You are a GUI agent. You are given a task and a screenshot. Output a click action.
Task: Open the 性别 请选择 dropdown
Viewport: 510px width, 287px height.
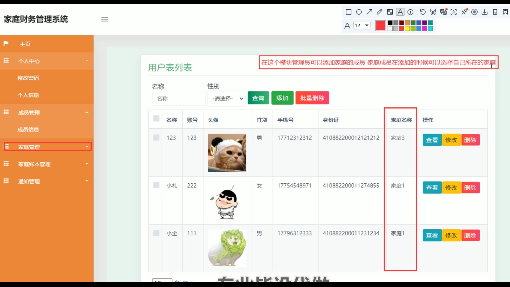[x=227, y=99]
